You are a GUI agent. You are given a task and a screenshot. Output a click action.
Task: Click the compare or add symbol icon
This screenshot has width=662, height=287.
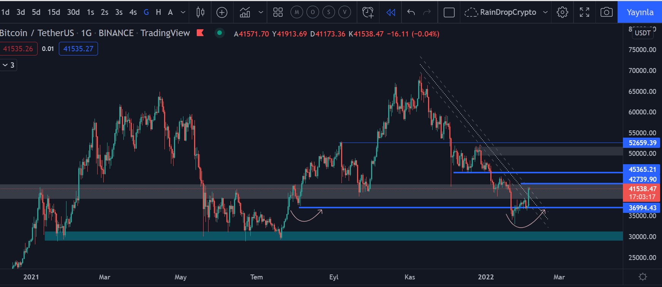click(x=222, y=12)
